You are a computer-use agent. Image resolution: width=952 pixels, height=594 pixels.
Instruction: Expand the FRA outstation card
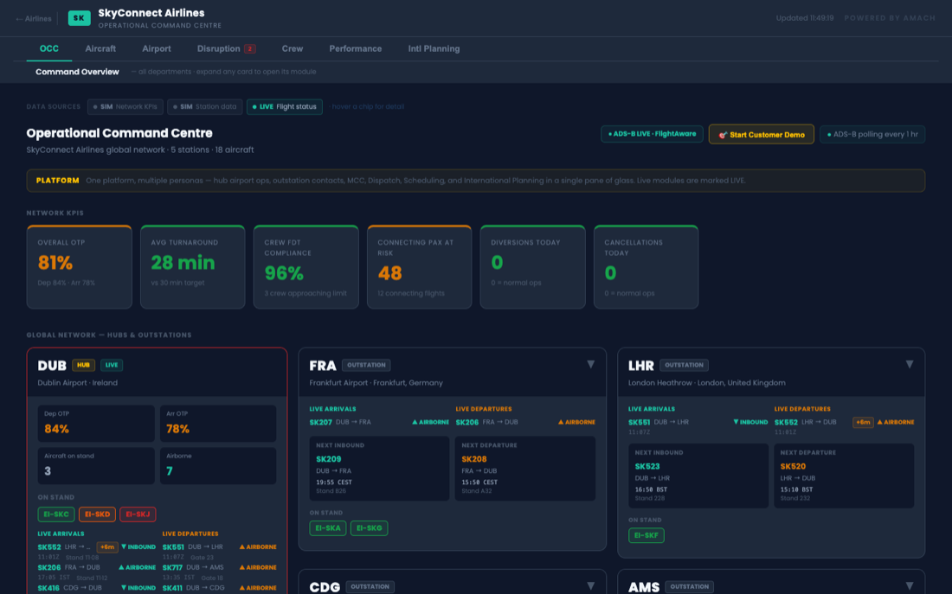(x=591, y=364)
